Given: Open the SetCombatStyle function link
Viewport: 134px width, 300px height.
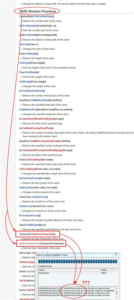Looking at the screenshot, I should pyautogui.click(x=28, y=26).
